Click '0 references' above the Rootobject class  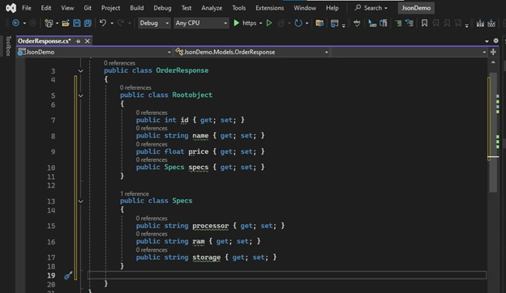pyautogui.click(x=135, y=87)
